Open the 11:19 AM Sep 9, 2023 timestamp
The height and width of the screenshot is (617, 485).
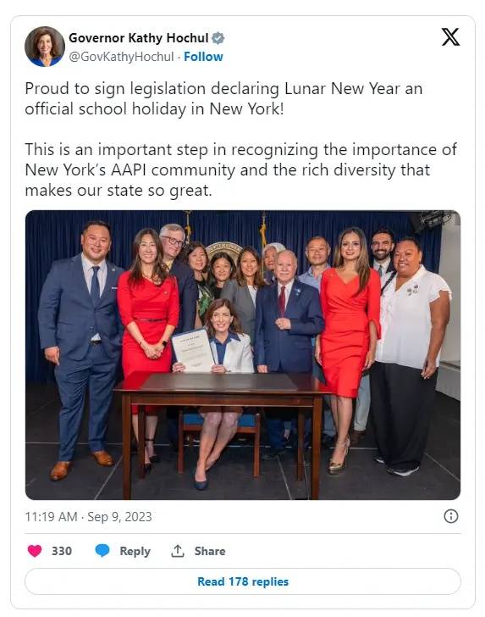coord(88,516)
